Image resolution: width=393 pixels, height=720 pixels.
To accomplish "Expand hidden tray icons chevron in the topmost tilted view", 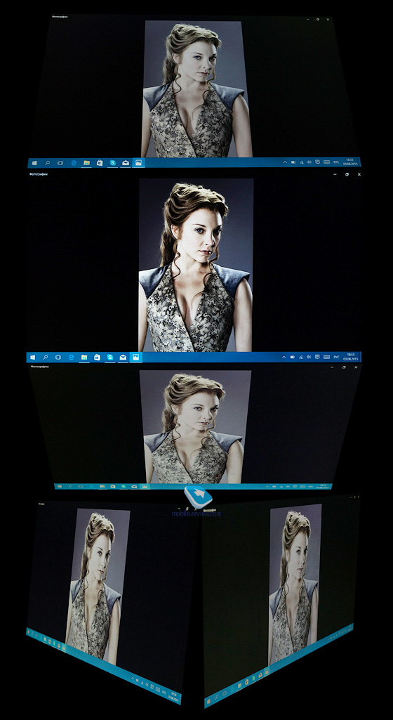I will (284, 162).
